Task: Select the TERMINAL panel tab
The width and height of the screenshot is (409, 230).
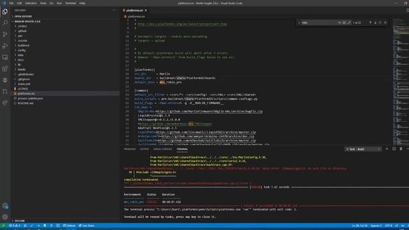Action: pyautogui.click(x=182, y=149)
